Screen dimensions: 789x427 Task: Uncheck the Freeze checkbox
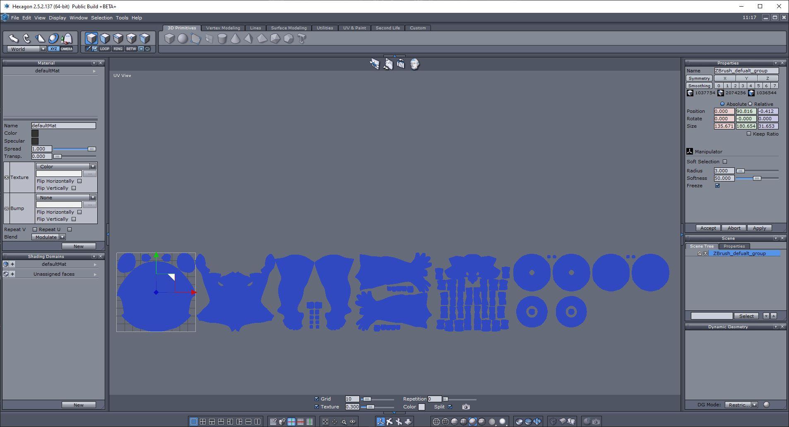[x=717, y=186]
